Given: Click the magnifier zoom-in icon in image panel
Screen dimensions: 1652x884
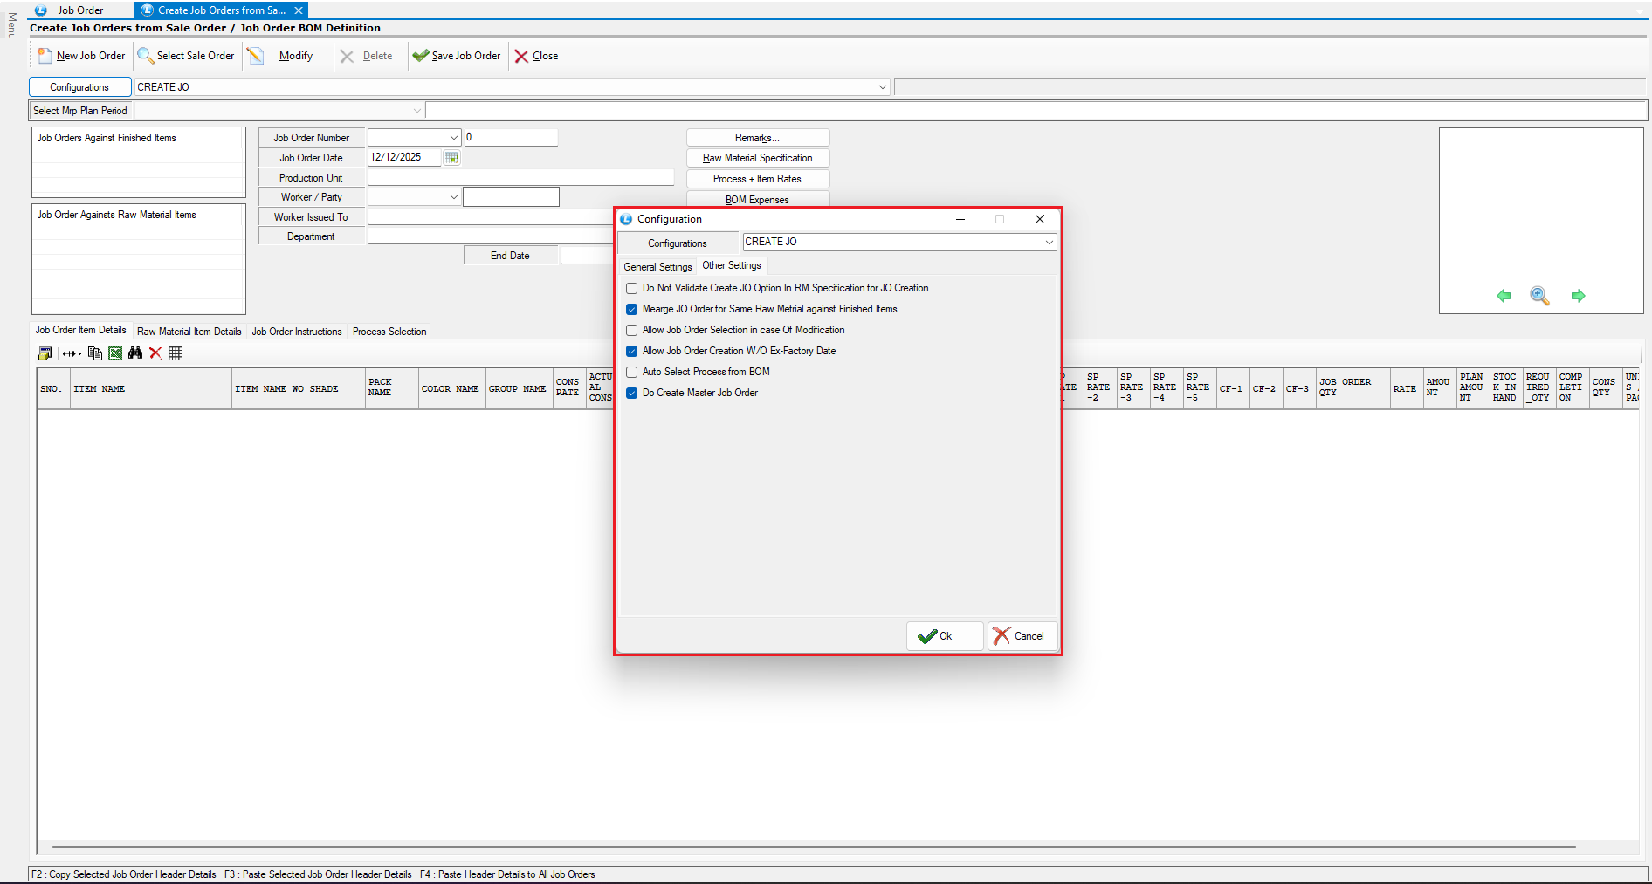Looking at the screenshot, I should point(1539,296).
